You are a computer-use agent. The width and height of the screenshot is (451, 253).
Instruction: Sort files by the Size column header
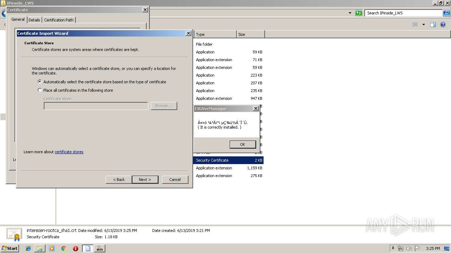pos(251,34)
